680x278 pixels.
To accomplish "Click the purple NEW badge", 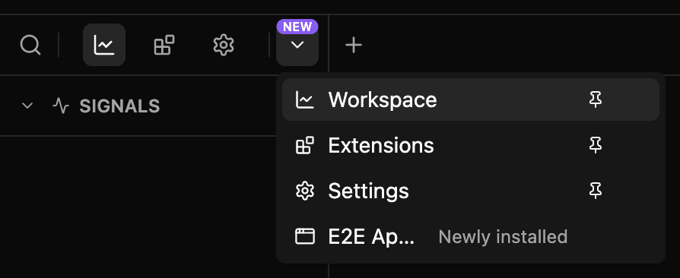I will pyautogui.click(x=297, y=27).
